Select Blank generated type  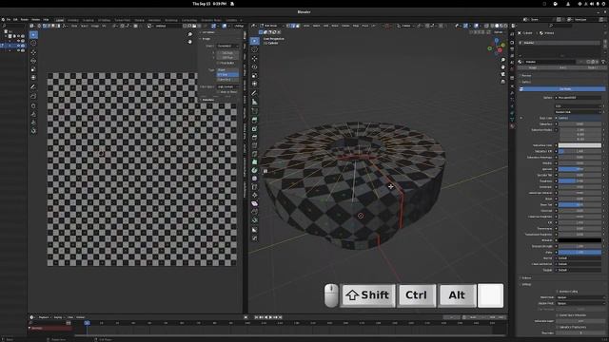pyautogui.click(x=227, y=69)
